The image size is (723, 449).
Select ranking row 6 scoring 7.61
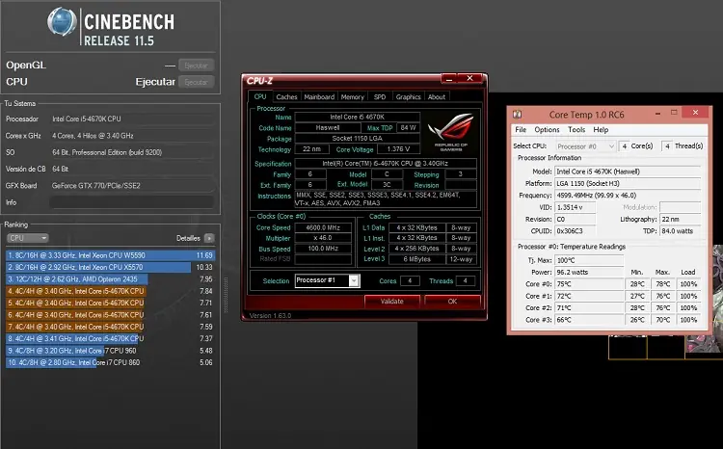coord(110,315)
